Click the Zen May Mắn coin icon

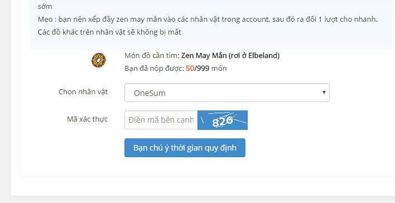tap(99, 60)
